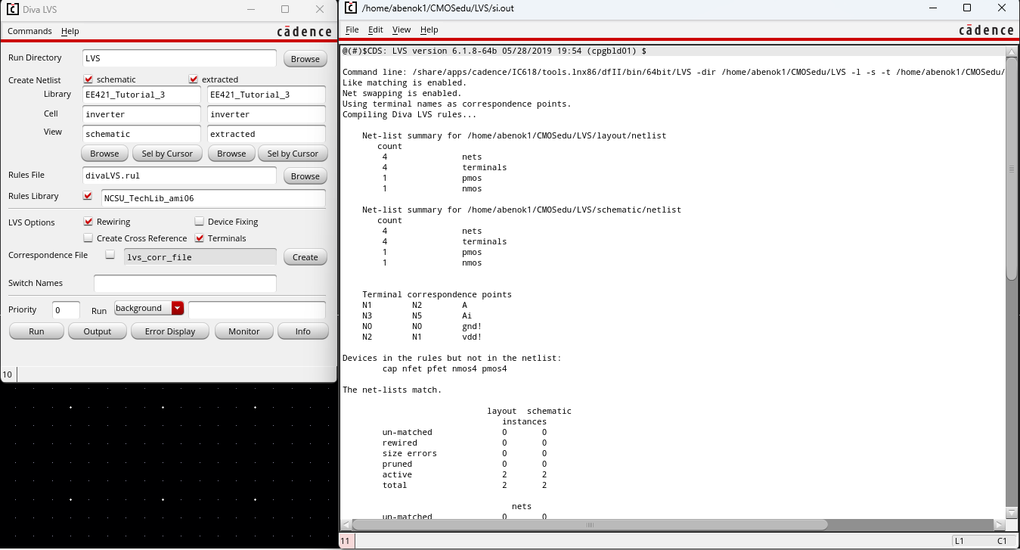Click the View field containing schematic
The width and height of the screenshot is (1020, 550).
click(143, 134)
